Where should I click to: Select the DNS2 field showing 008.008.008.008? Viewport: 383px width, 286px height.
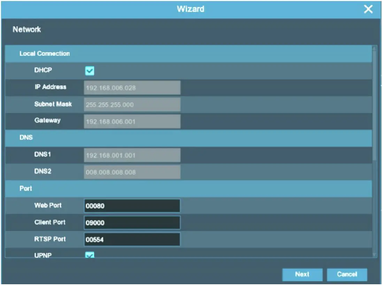click(x=132, y=172)
